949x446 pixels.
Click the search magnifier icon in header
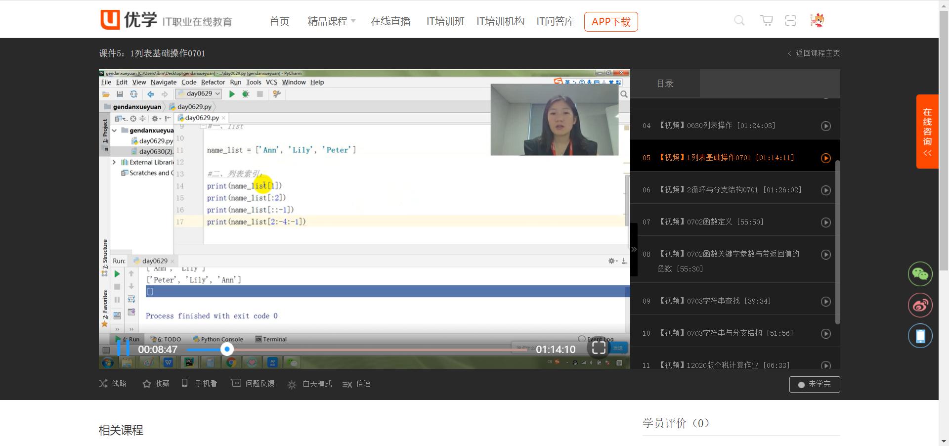739,21
